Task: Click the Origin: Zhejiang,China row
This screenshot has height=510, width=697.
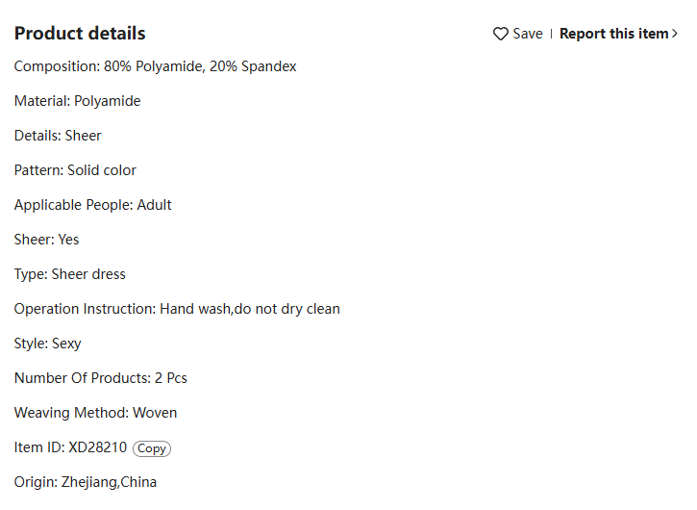Action: point(86,482)
